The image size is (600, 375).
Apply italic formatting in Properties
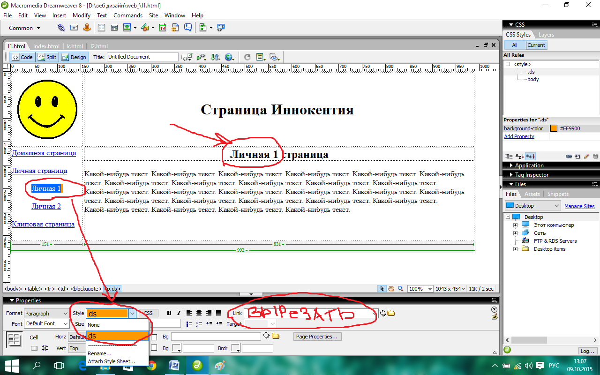point(179,313)
